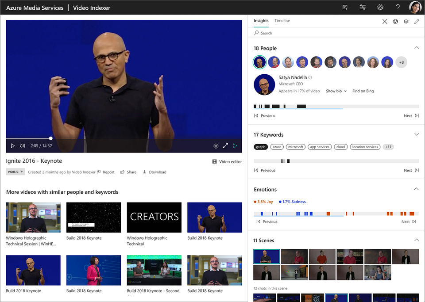Go to Previous keyword occurrence

click(x=265, y=170)
